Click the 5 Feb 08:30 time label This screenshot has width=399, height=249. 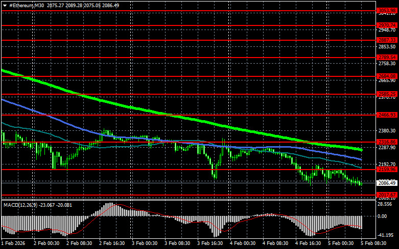(x=374, y=244)
